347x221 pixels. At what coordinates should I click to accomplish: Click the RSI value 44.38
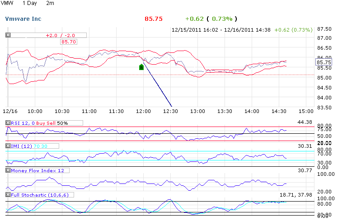(x=305, y=122)
